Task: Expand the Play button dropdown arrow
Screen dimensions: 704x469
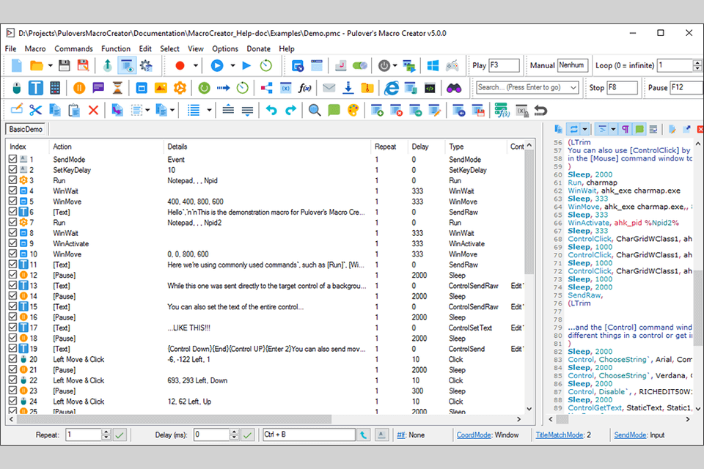Action: pyautogui.click(x=232, y=65)
